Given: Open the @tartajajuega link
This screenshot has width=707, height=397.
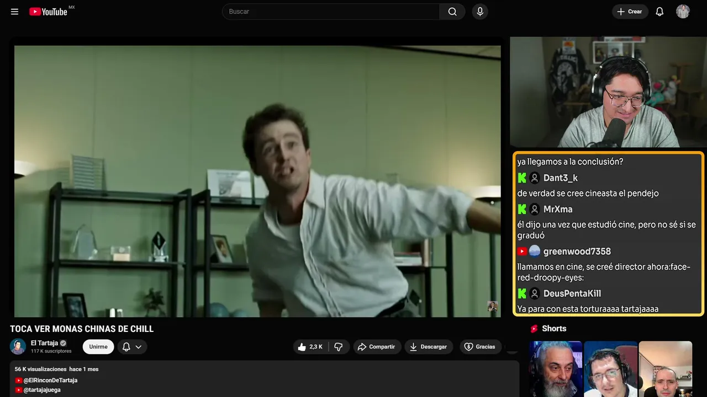Looking at the screenshot, I should [42, 390].
